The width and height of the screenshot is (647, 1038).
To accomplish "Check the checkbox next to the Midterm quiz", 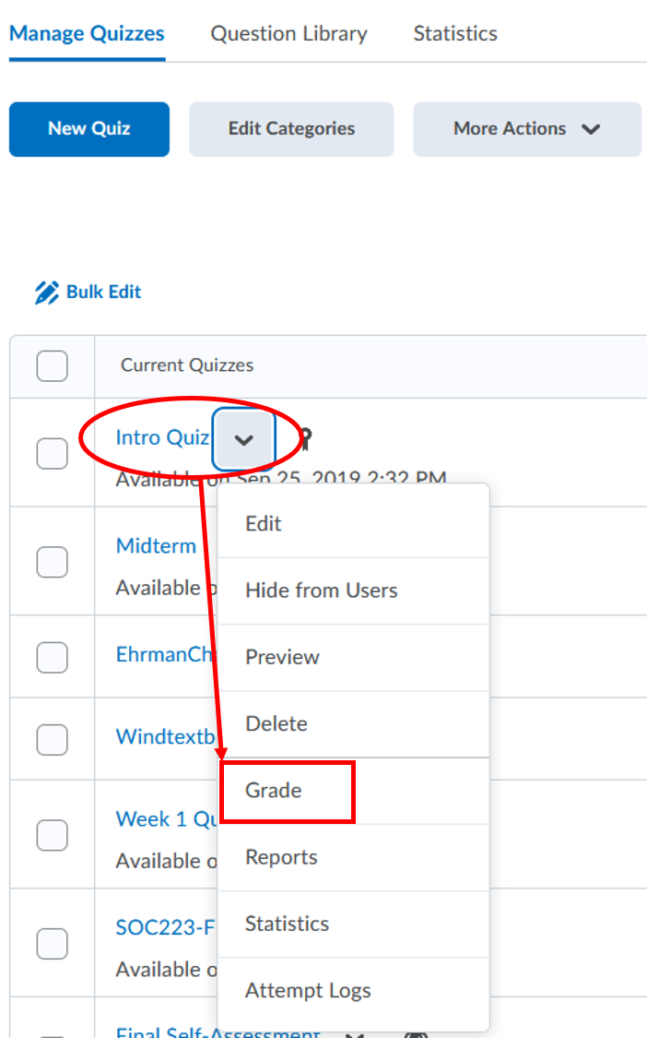I will tap(52, 561).
